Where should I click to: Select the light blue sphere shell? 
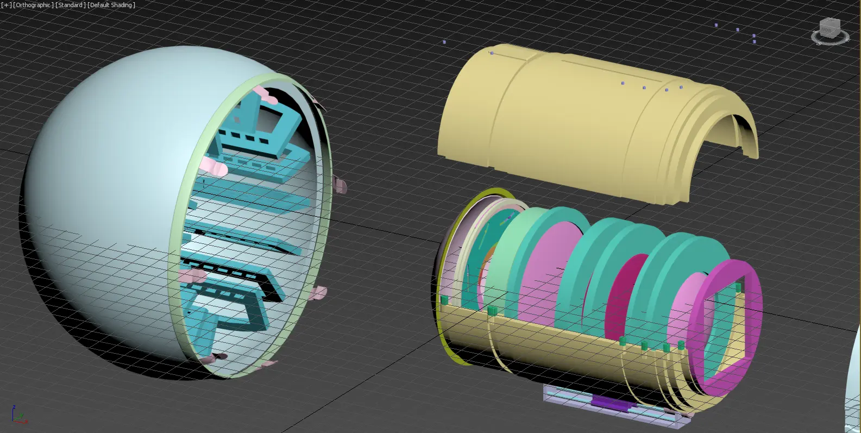109,163
